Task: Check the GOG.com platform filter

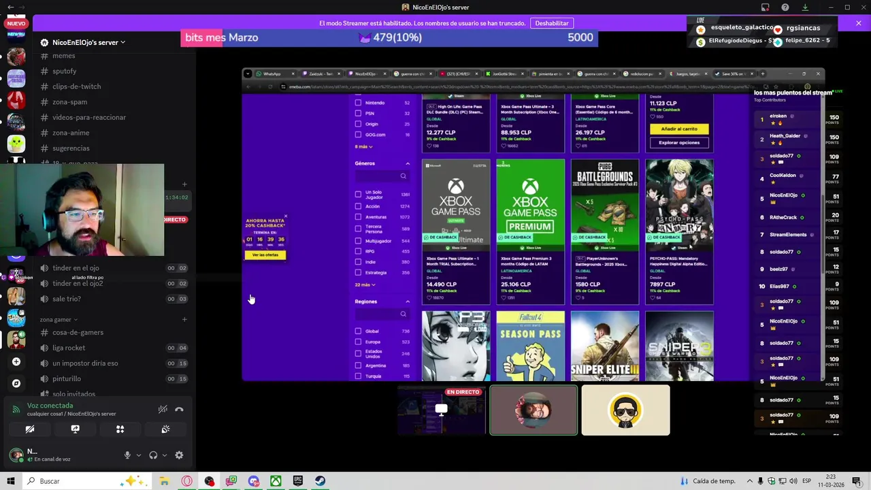Action: pos(358,135)
